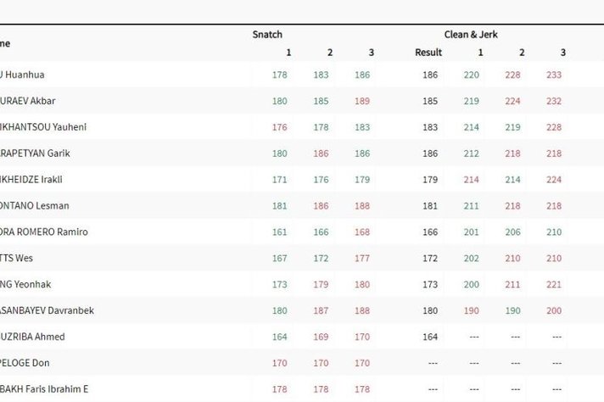Viewport: 604px width, 402px height.
Task: Select Ahmed's snatch result of 164
Action: click(x=428, y=338)
